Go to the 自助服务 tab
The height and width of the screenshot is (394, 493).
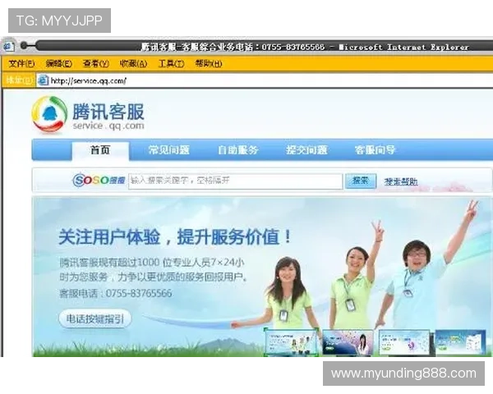point(238,150)
